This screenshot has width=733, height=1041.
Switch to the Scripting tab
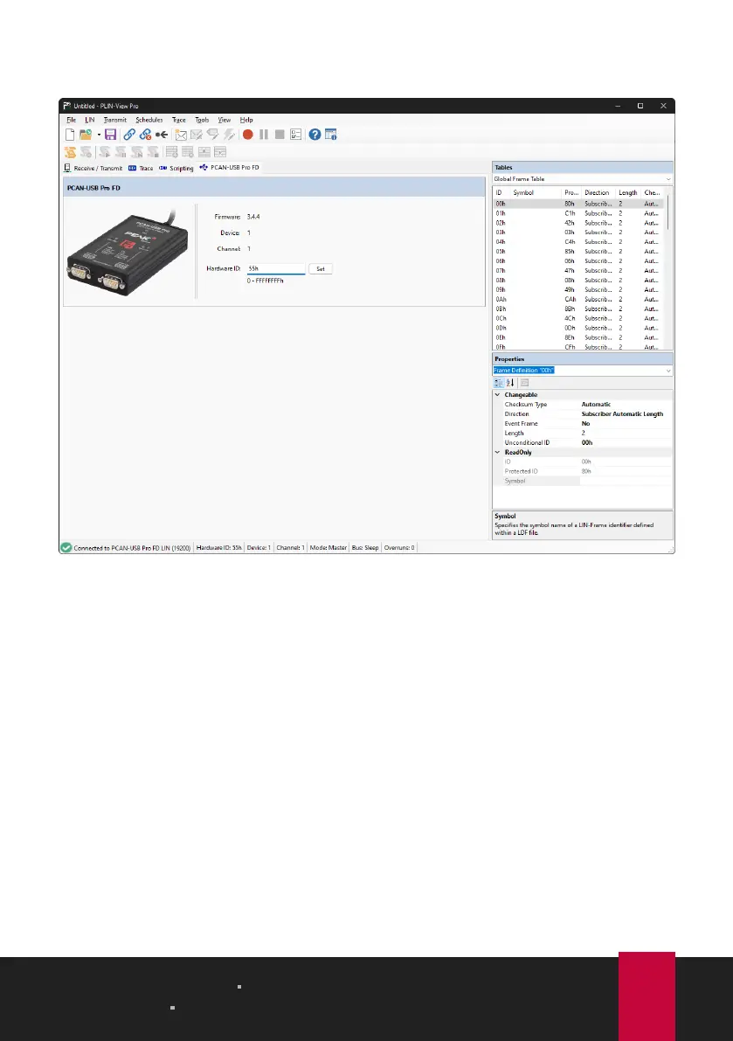tap(176, 169)
